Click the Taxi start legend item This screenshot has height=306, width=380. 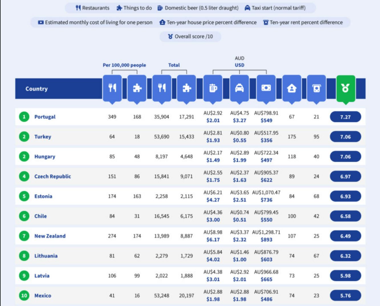[x=275, y=8]
